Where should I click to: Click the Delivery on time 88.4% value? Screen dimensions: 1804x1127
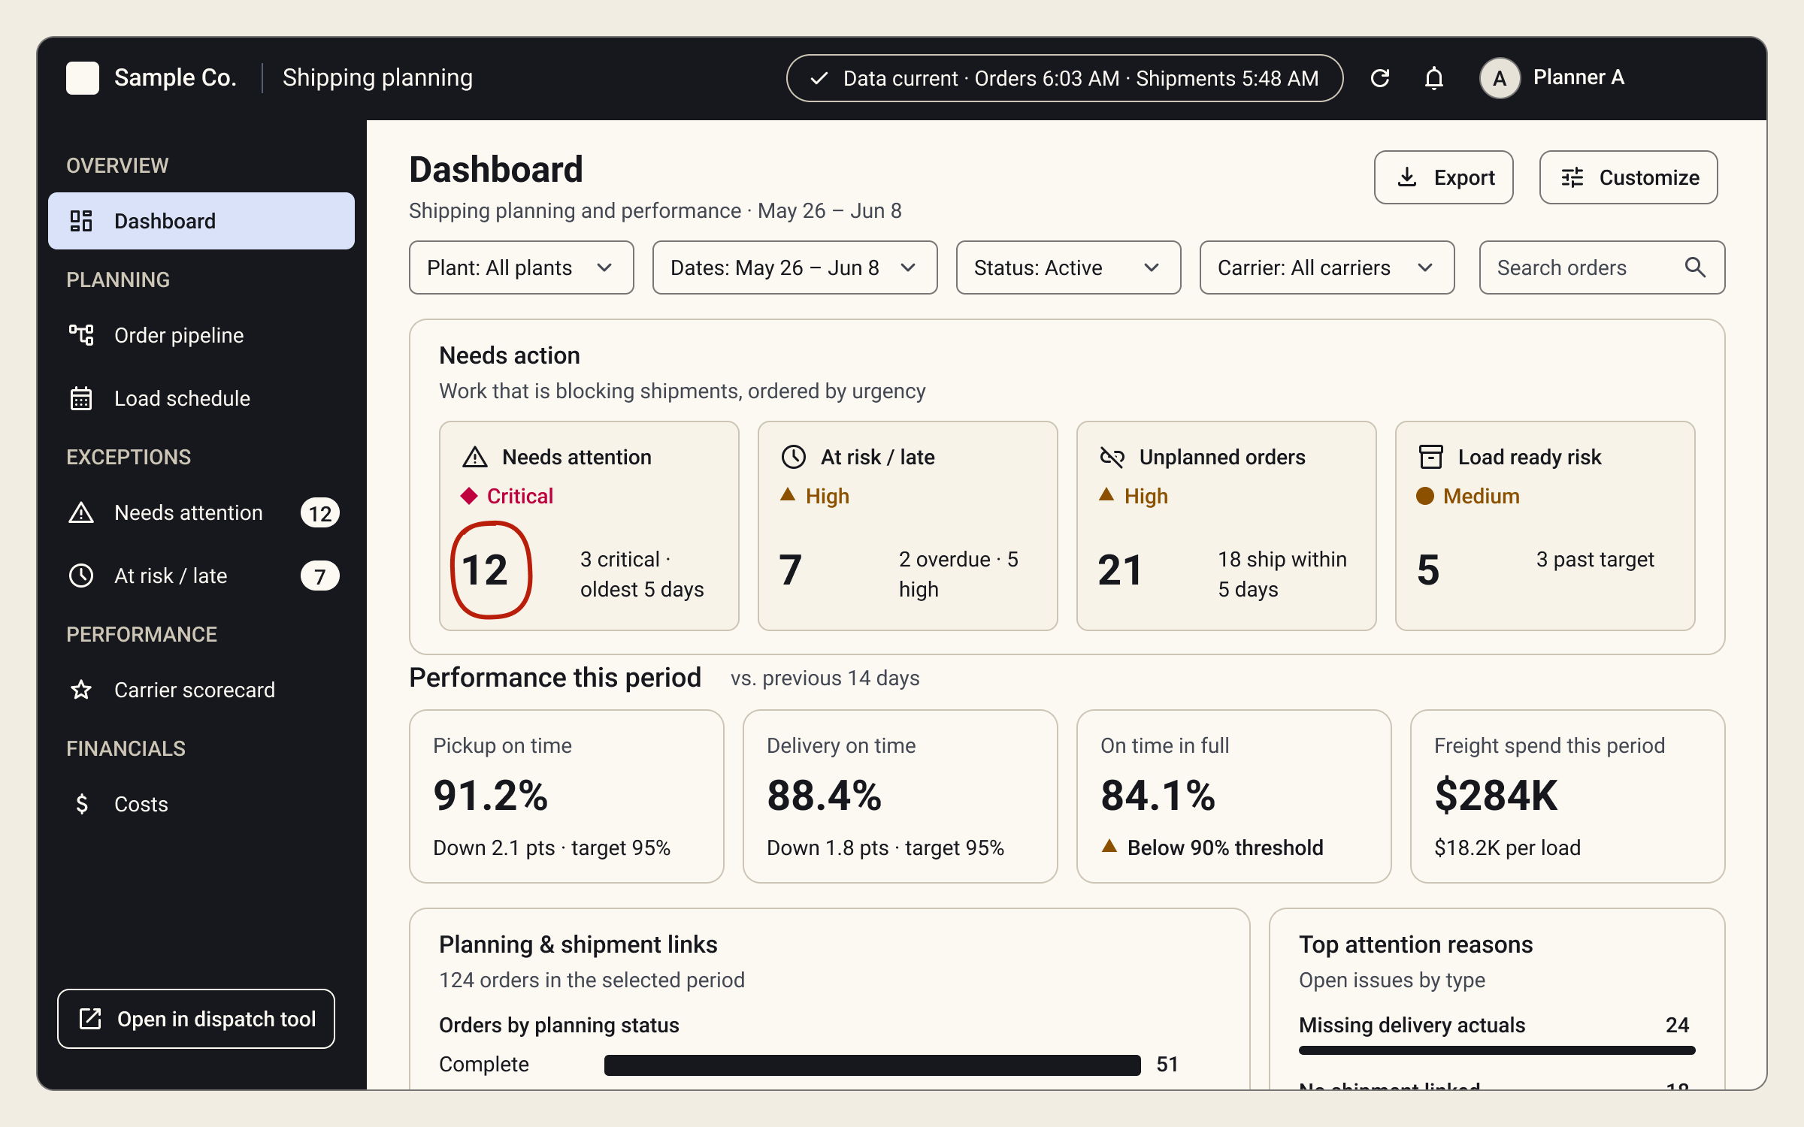click(825, 795)
